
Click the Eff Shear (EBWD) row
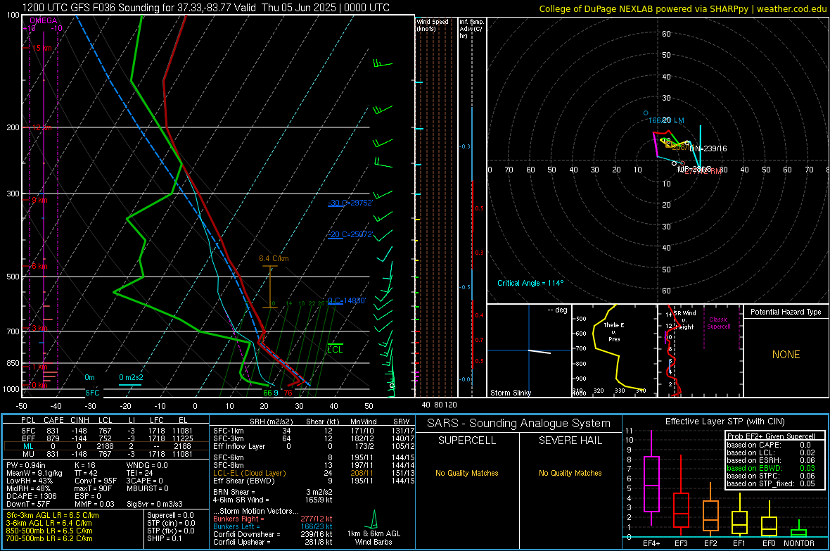coord(314,481)
